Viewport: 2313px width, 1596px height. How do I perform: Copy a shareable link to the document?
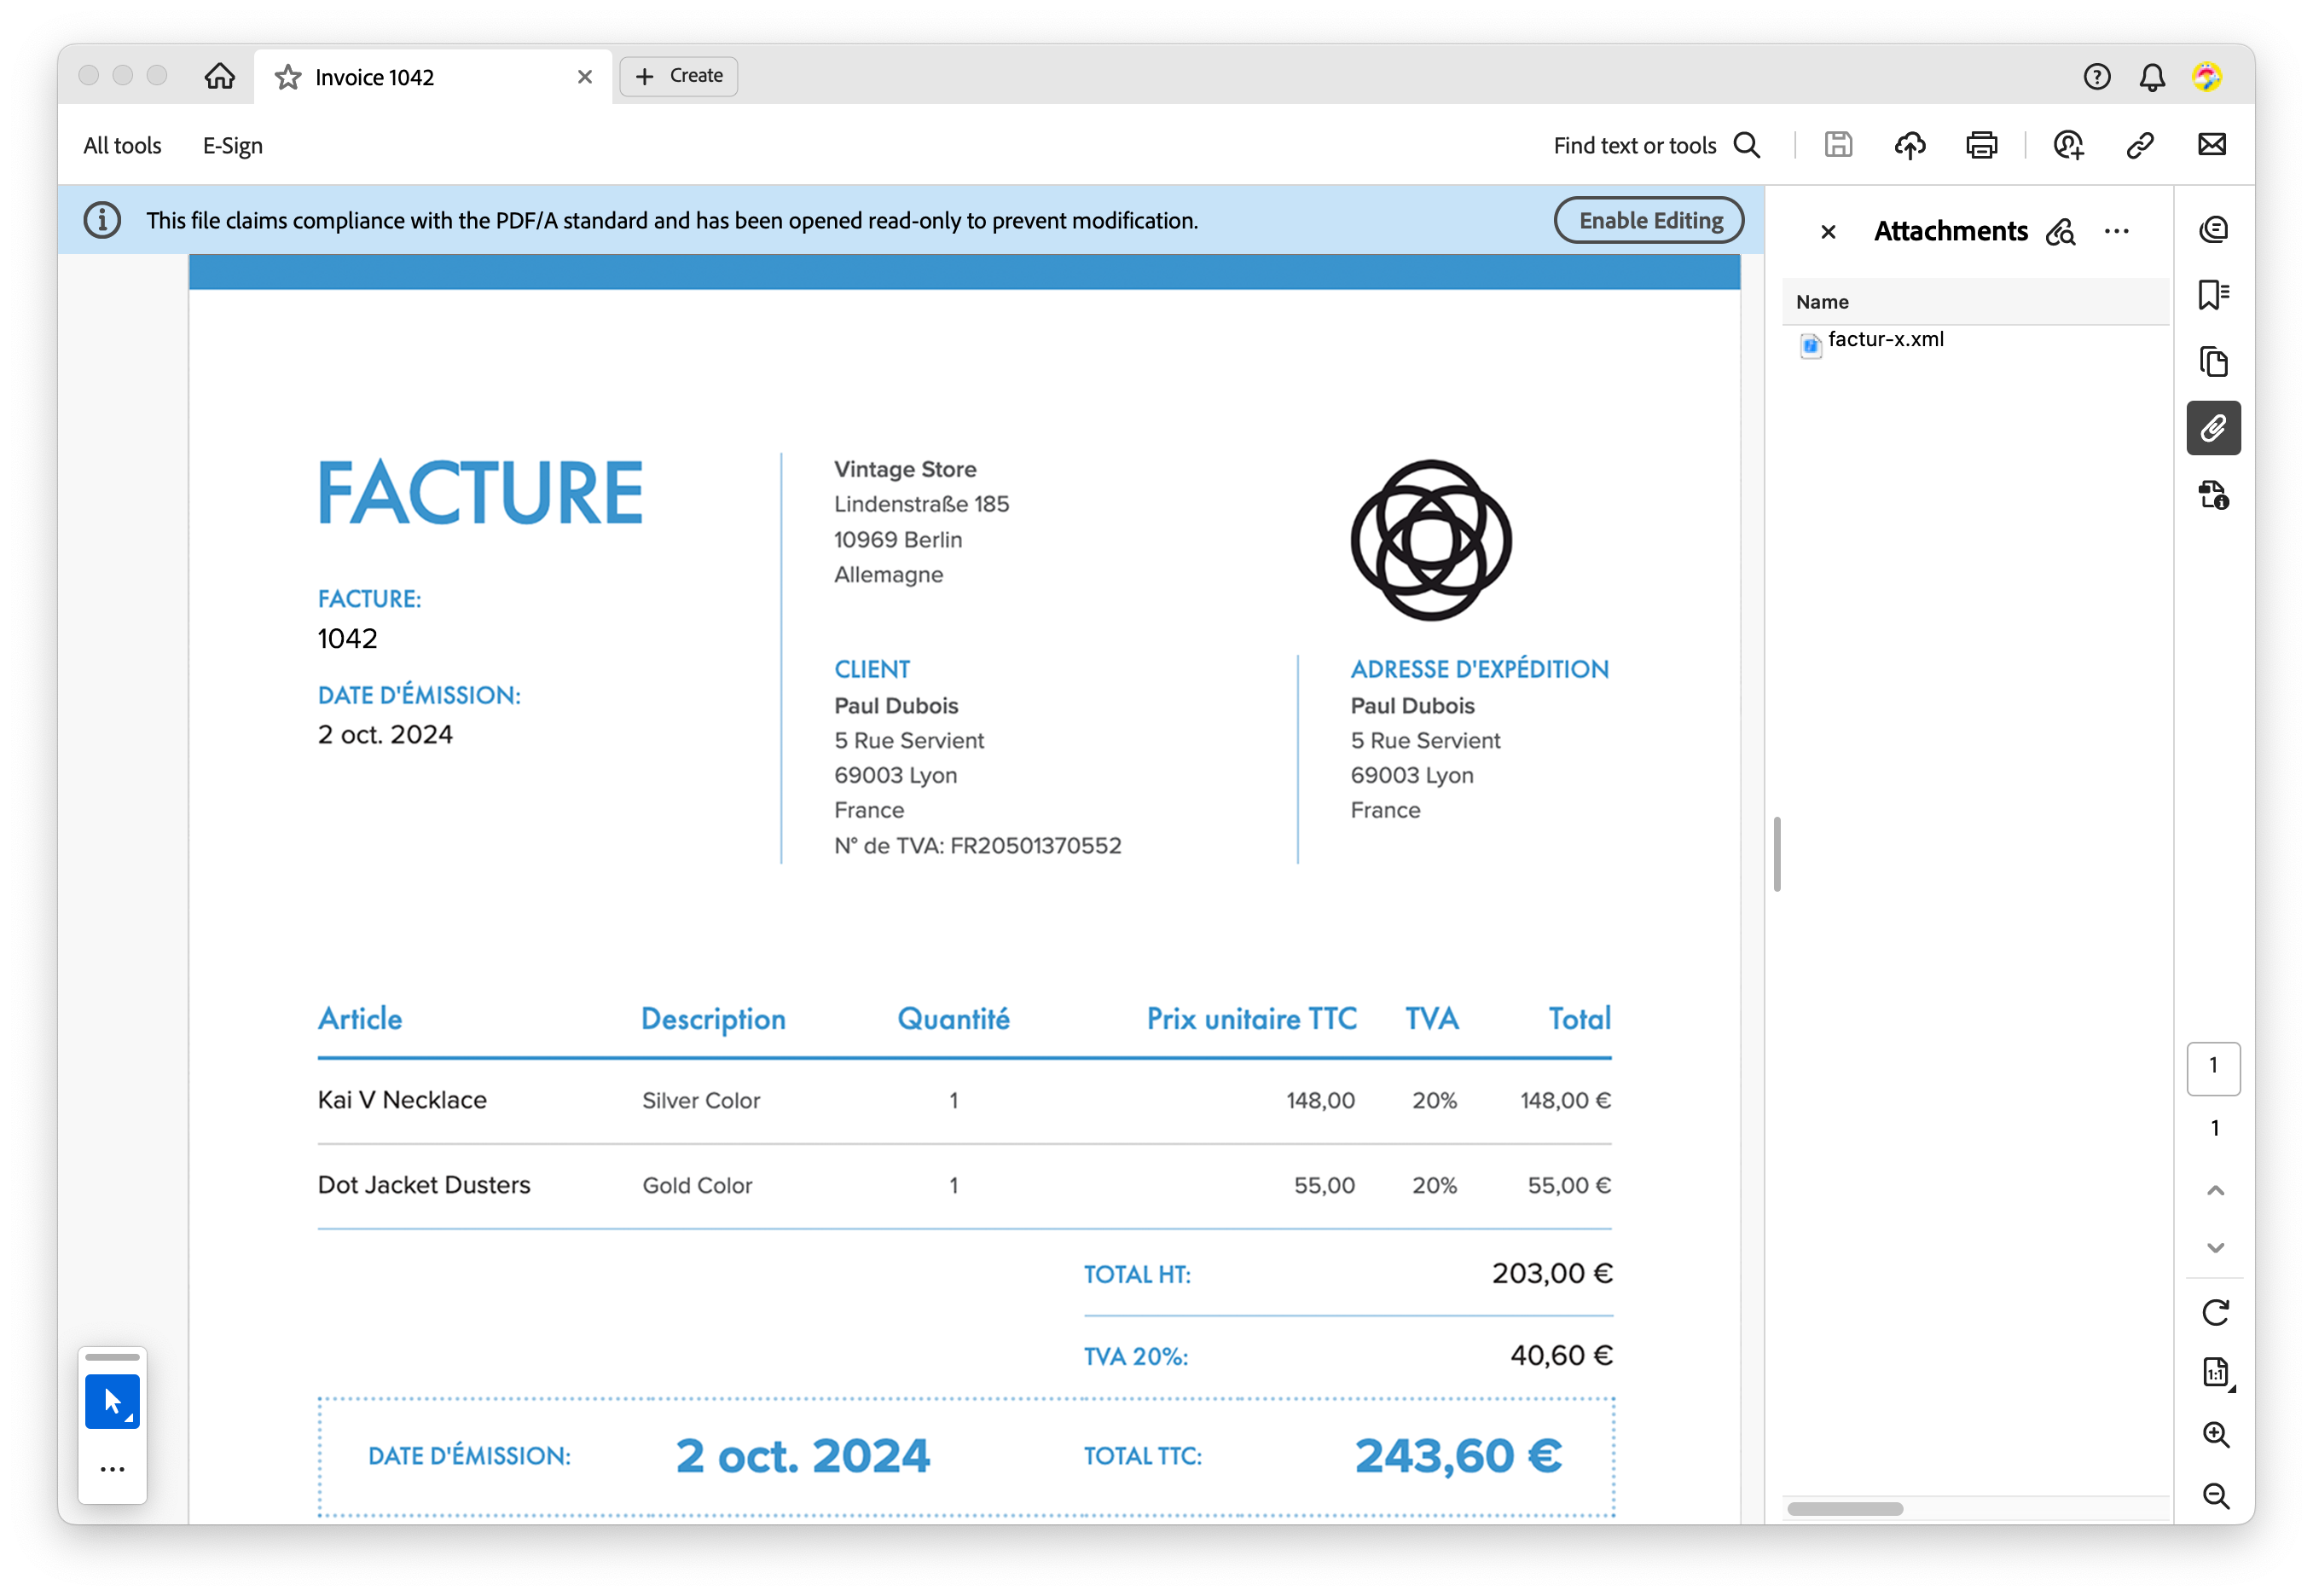point(2140,145)
